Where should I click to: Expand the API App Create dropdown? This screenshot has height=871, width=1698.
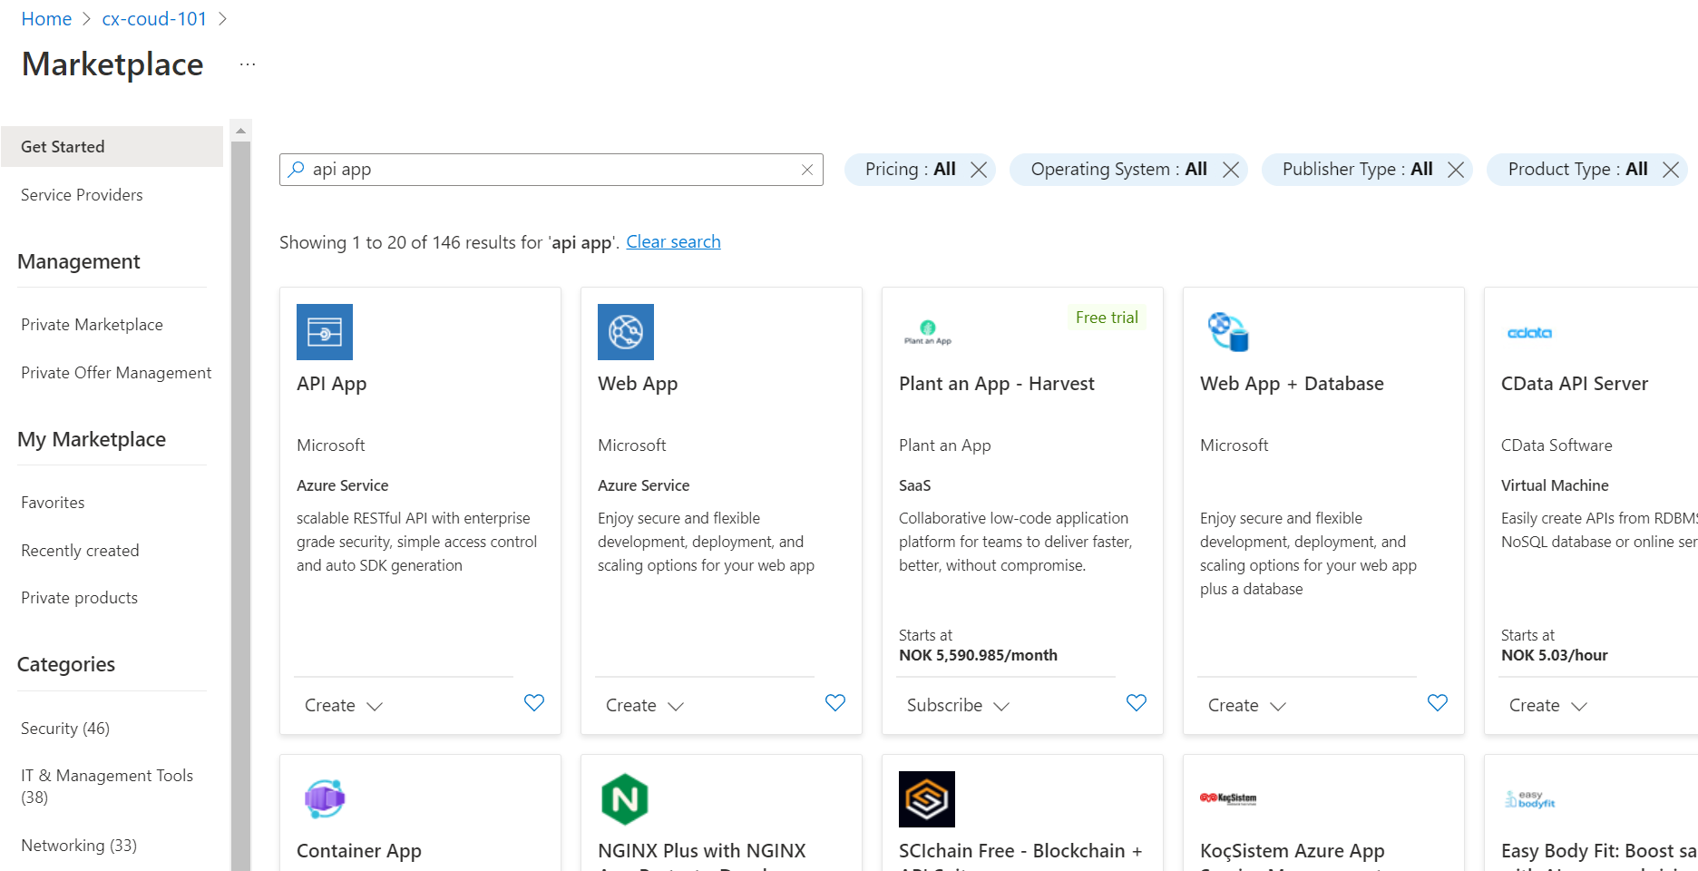click(345, 705)
